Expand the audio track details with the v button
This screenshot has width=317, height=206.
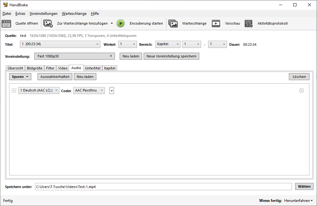[x=112, y=91]
